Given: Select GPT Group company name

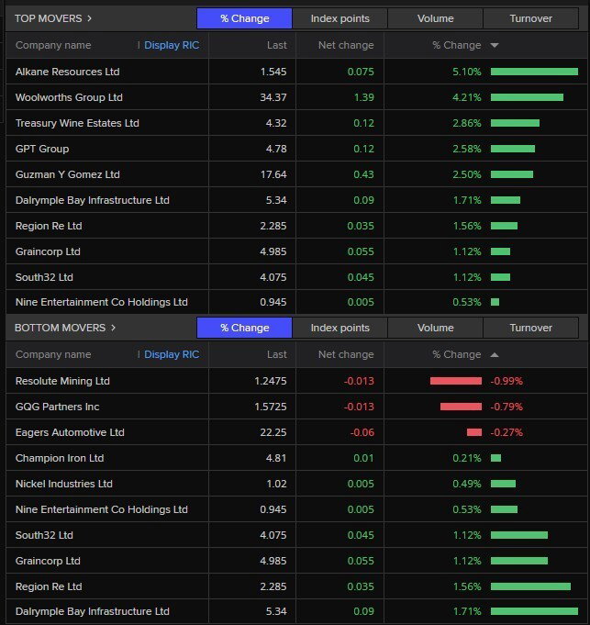Looking at the screenshot, I should pyautogui.click(x=42, y=149).
